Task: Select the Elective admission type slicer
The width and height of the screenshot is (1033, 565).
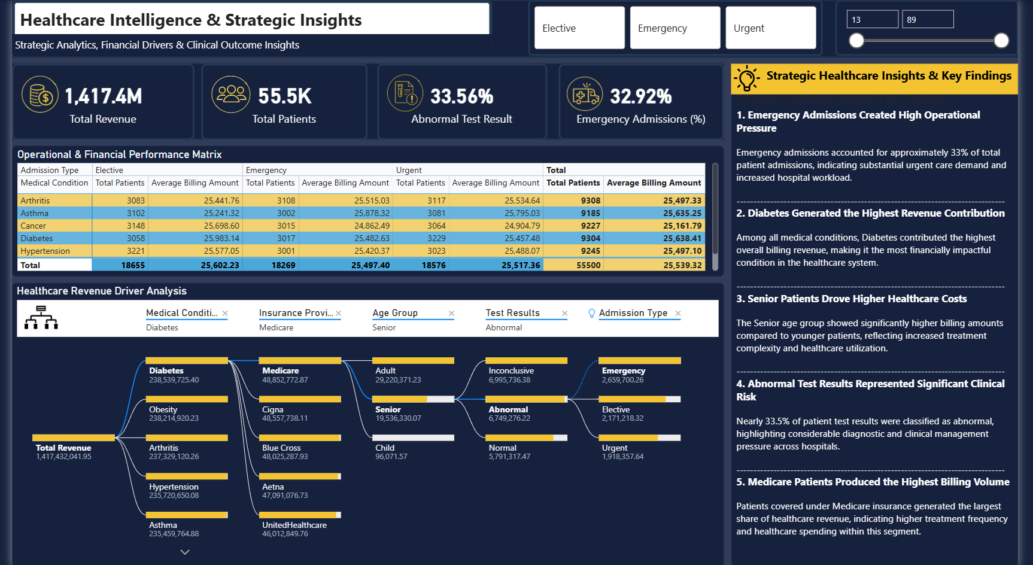Action: pyautogui.click(x=579, y=28)
